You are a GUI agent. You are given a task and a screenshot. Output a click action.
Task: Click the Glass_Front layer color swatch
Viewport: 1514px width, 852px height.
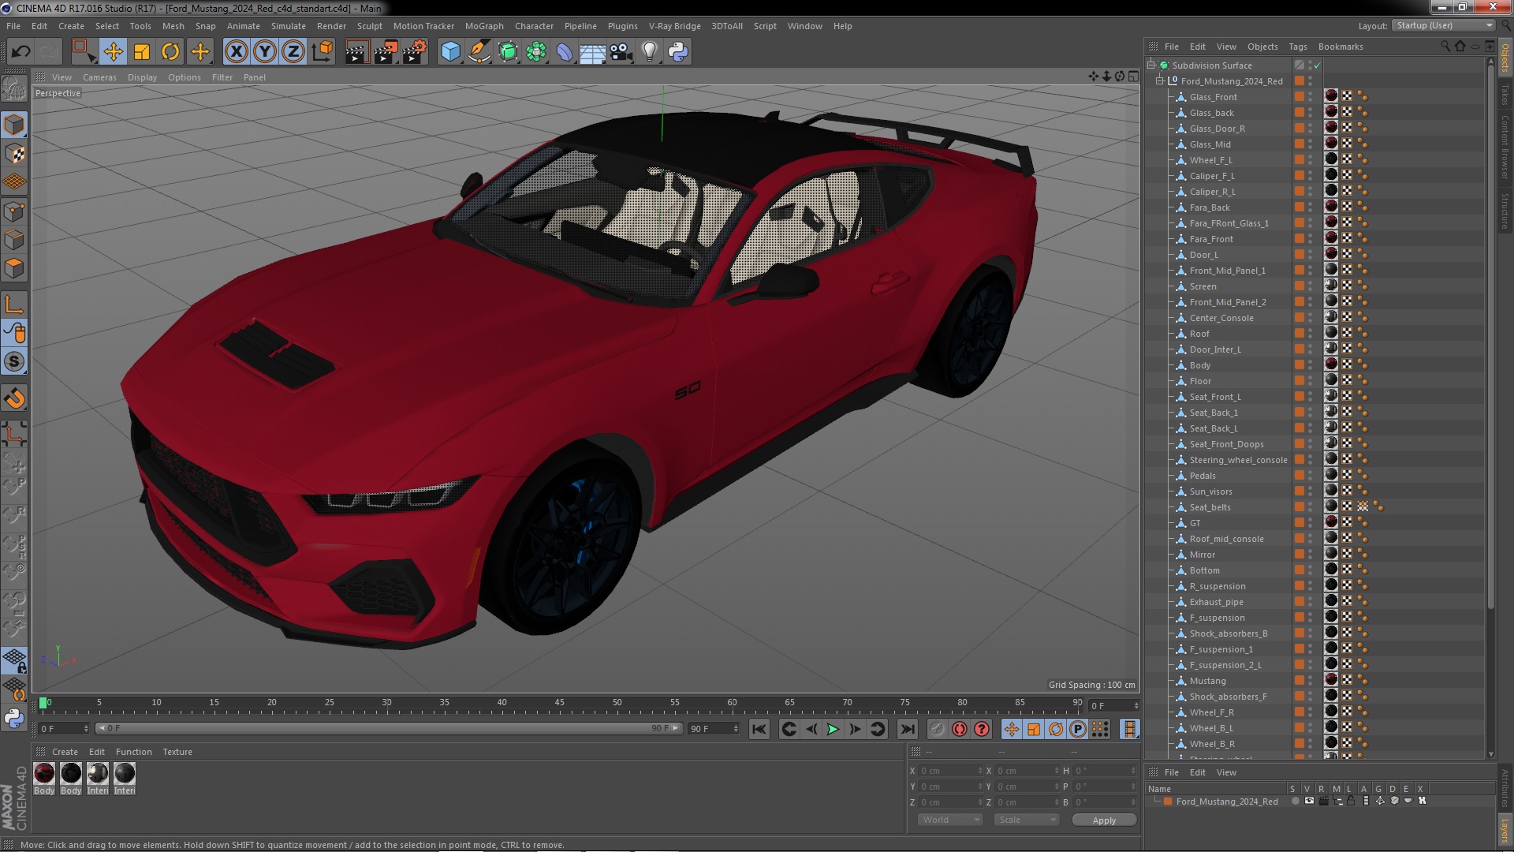point(1299,96)
